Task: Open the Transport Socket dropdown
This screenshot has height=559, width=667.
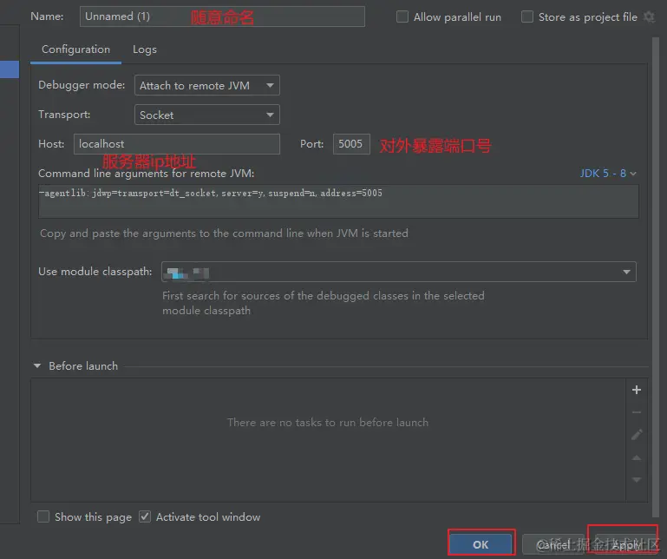Action: point(206,115)
